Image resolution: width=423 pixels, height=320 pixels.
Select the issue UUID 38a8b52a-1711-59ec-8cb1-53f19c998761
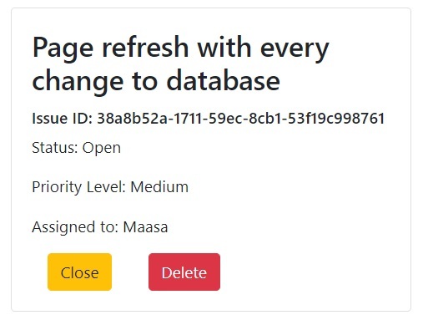click(x=241, y=119)
